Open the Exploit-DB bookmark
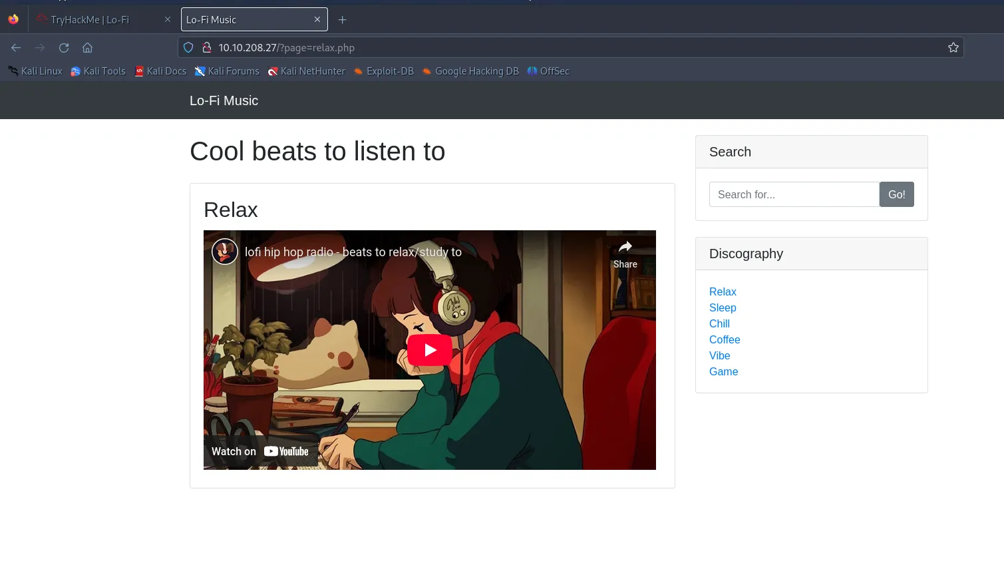 tap(383, 71)
